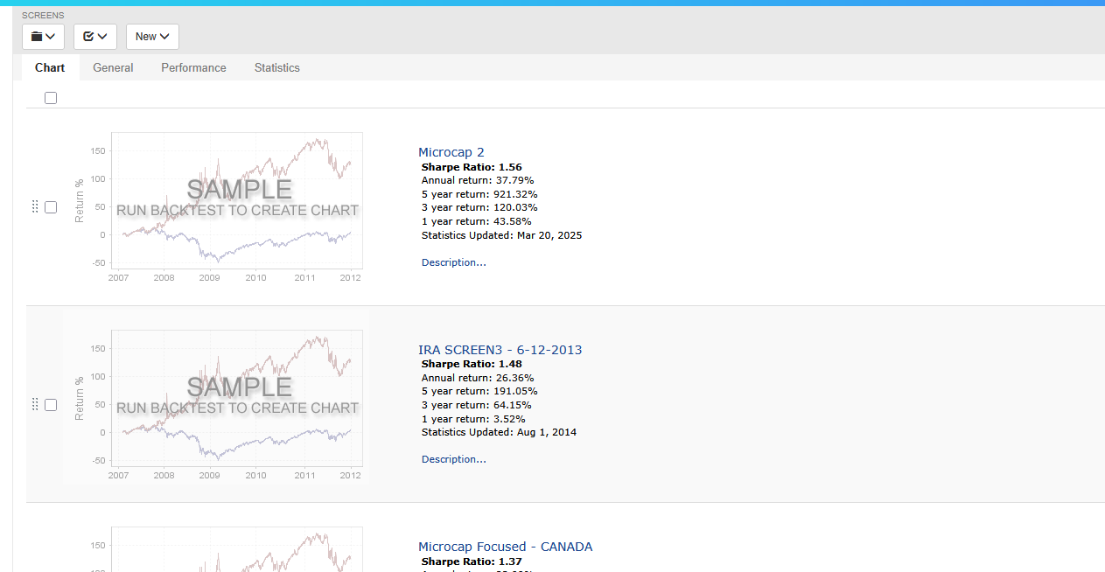Image resolution: width=1105 pixels, height=572 pixels.
Task: Show Description for Microcap 2
Action: 453,262
